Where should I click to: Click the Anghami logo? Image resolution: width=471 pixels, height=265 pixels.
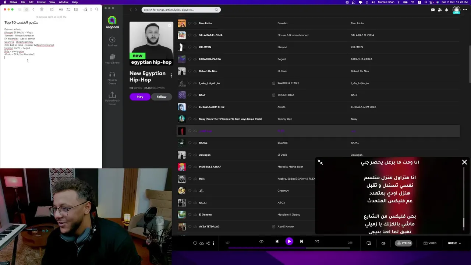tap(112, 22)
